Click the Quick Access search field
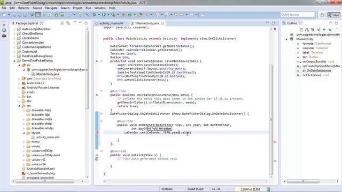This screenshot has height=192, width=342. click(298, 14)
